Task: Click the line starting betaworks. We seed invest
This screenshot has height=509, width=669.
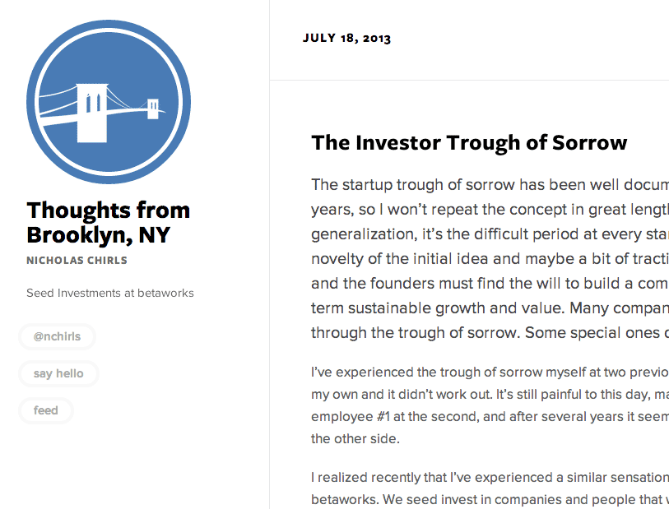Action: (490, 499)
